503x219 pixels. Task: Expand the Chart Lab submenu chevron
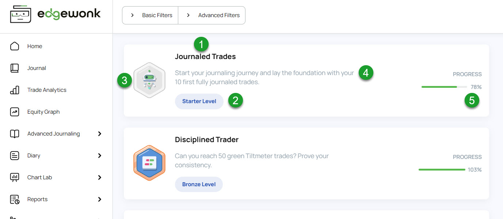[99, 177]
